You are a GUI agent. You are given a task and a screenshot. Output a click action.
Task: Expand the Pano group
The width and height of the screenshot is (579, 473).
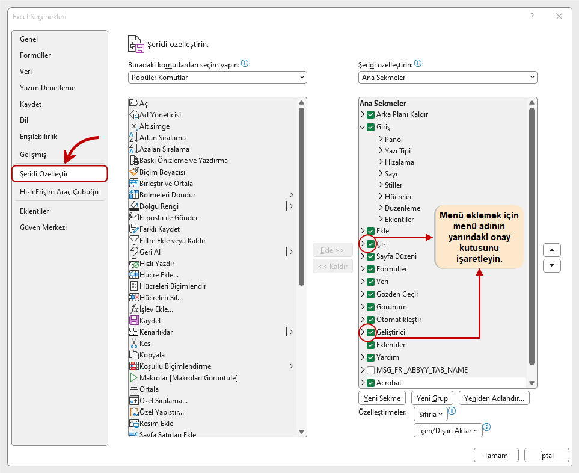coord(381,139)
